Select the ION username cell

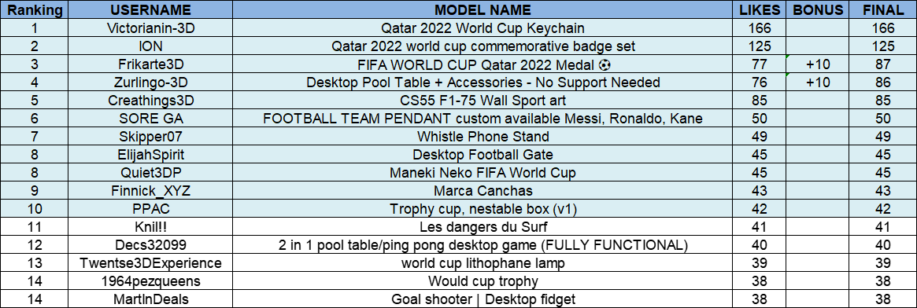click(x=151, y=46)
